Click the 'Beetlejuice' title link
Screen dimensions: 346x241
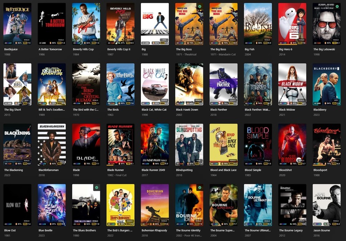(x=11, y=49)
